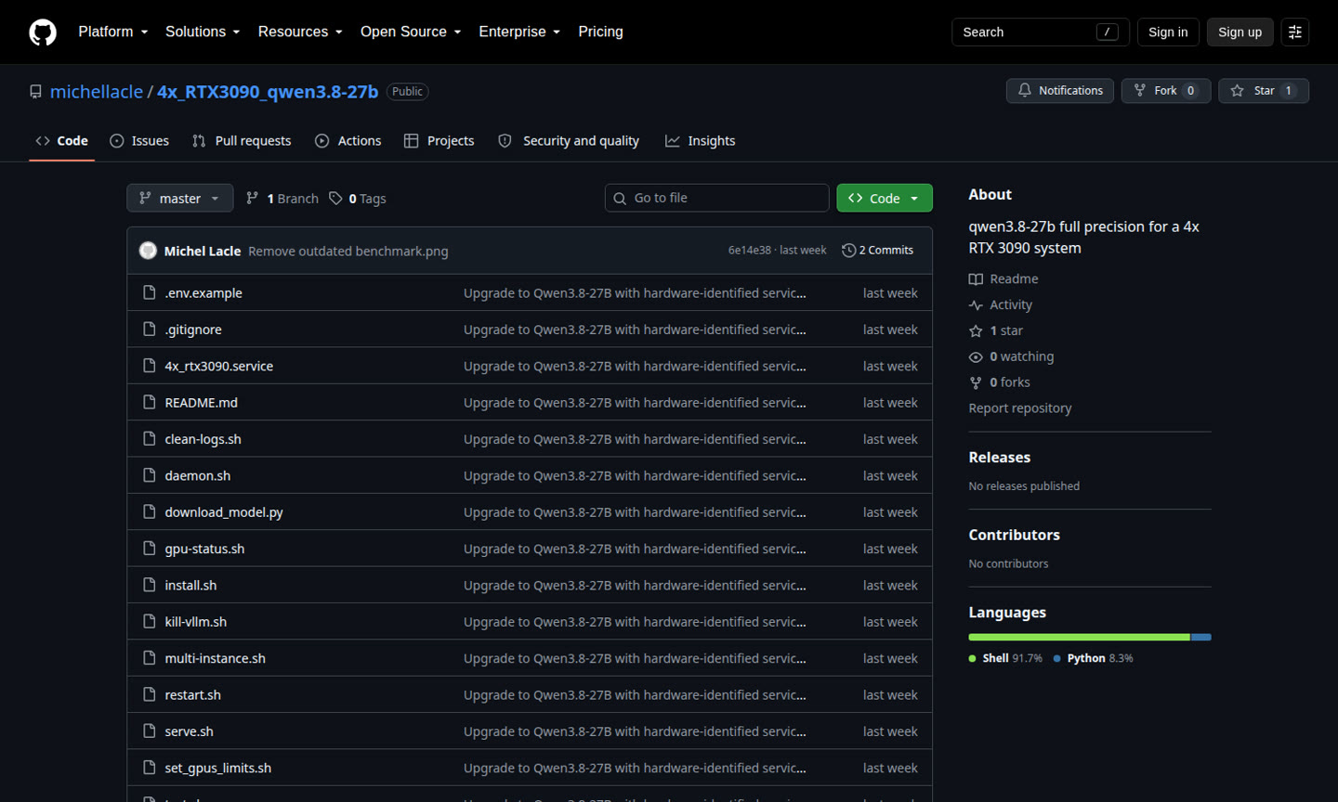
Task: Open commit hash 6e14e38
Action: [x=750, y=251]
